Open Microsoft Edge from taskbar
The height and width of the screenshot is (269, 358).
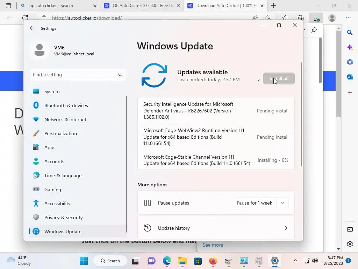coord(167,261)
